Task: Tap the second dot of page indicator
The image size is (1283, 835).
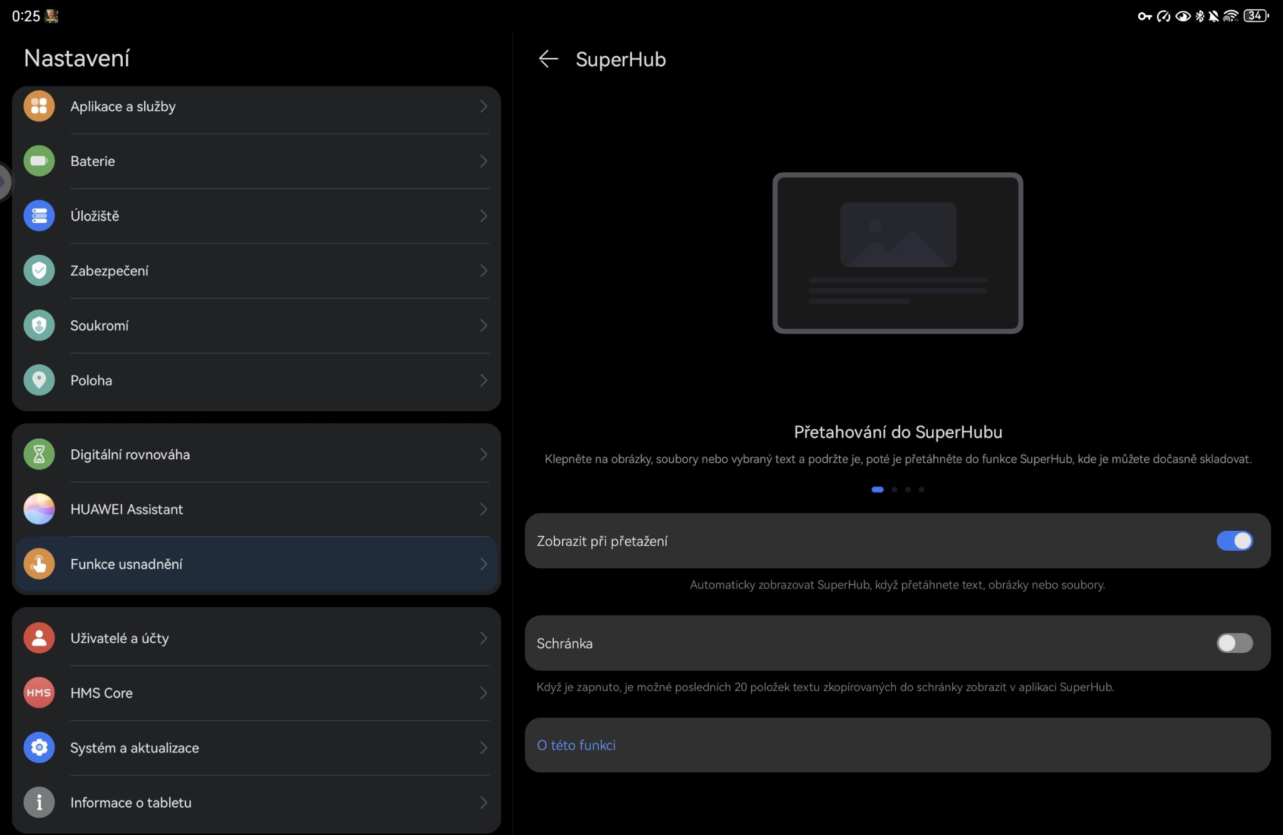Action: click(894, 489)
